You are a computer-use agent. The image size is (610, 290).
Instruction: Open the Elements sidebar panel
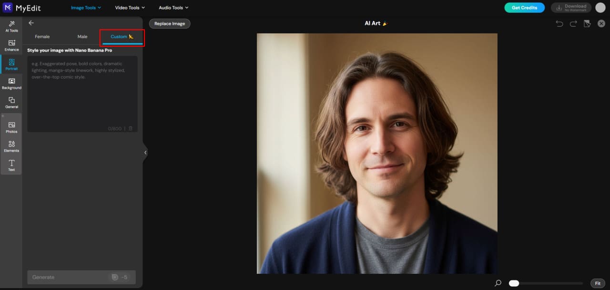[x=11, y=146]
